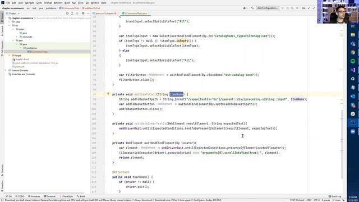Screen dimensions: 359x202
Task: Switch to the pom.xml editor tab
Action: coord(106,13)
